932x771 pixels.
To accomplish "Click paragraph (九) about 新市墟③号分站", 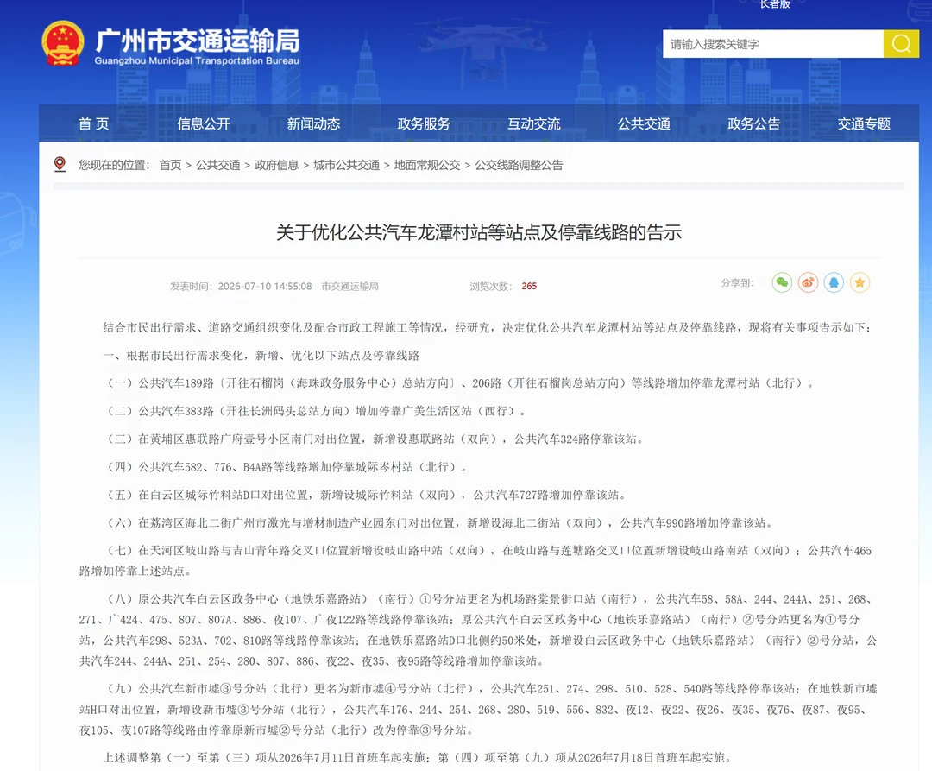I will point(478,709).
